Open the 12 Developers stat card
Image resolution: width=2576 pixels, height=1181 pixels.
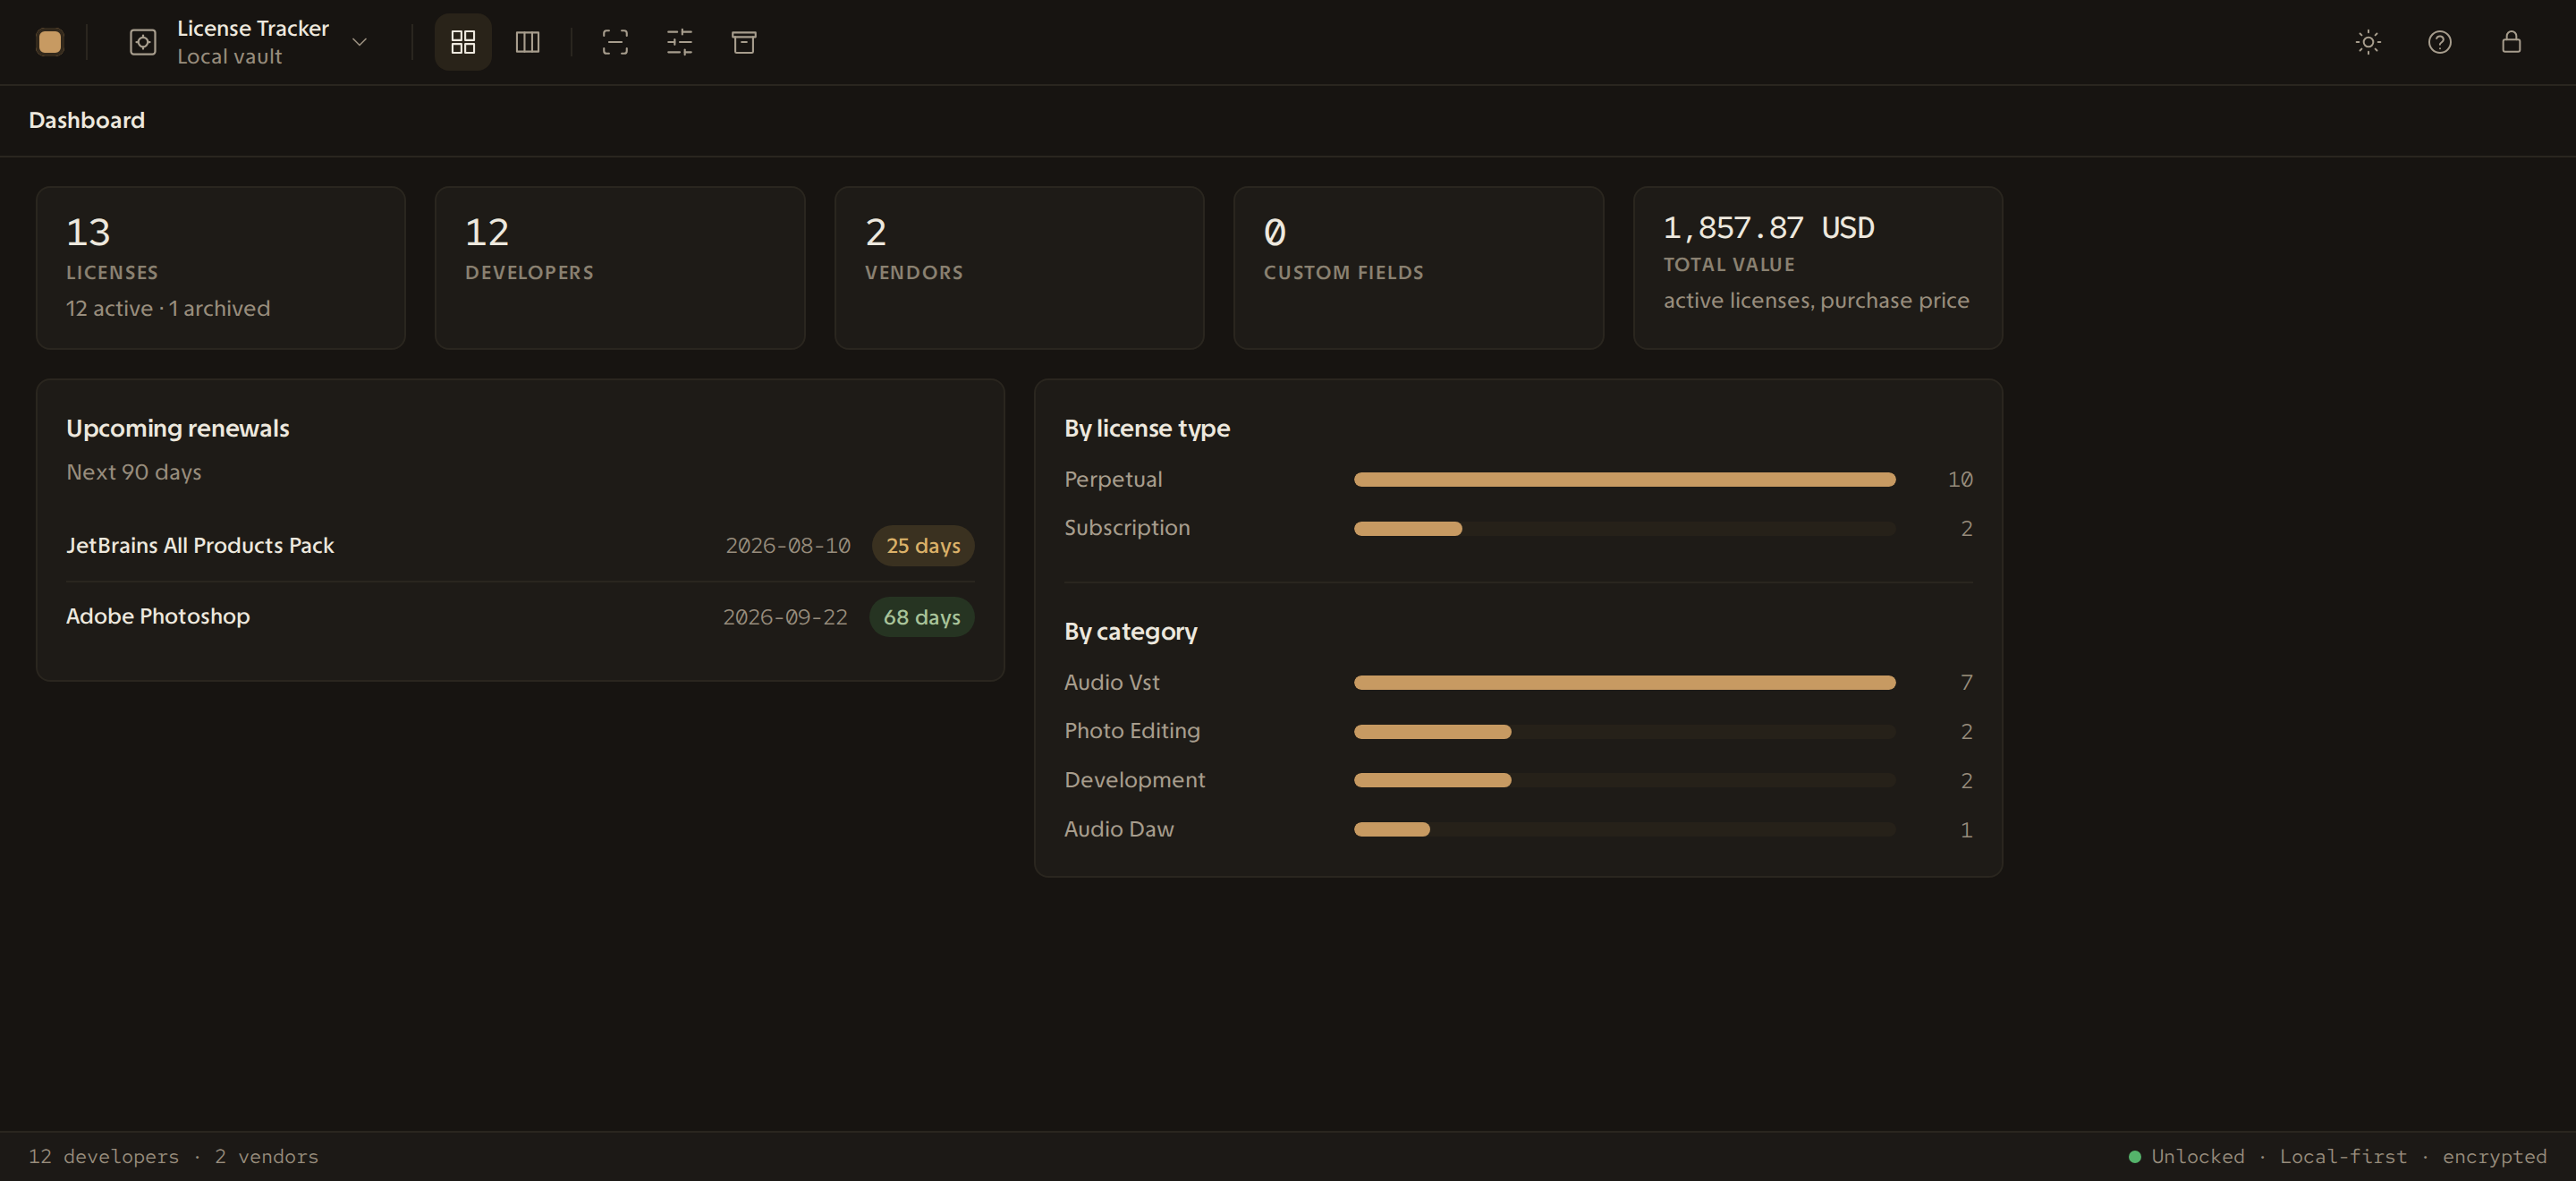(x=620, y=268)
